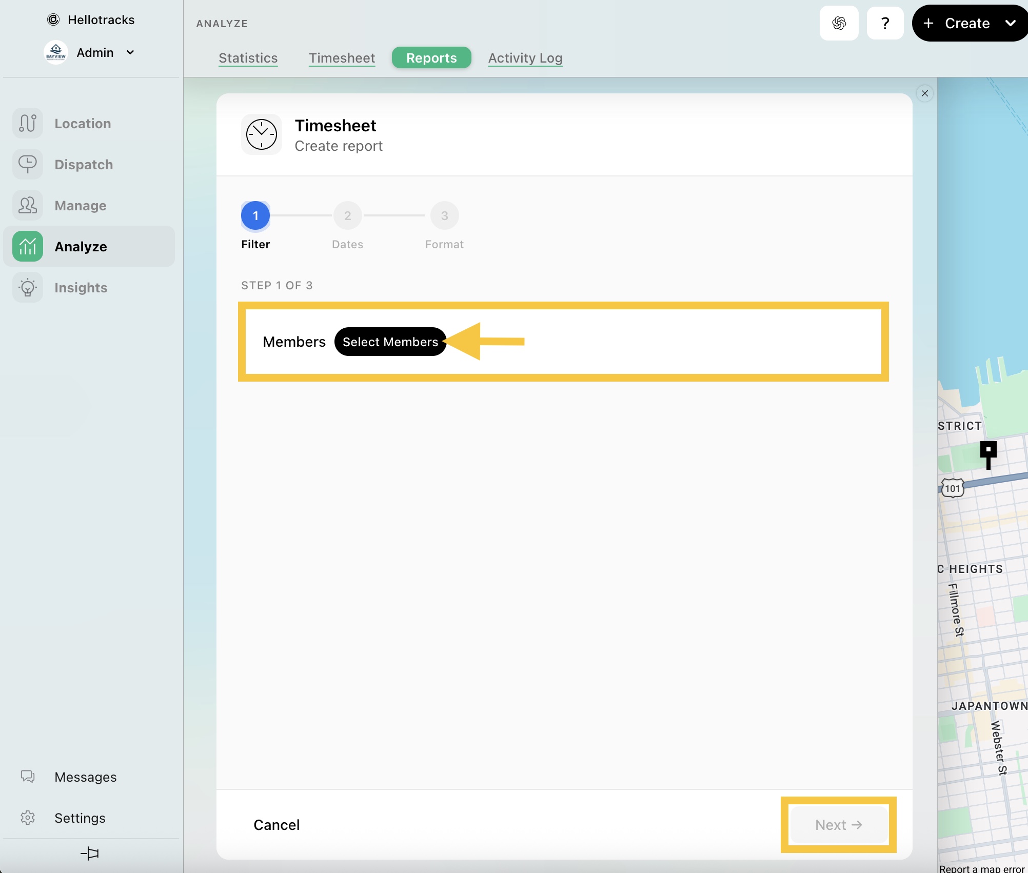Click the Analyze chart icon

pyautogui.click(x=28, y=247)
